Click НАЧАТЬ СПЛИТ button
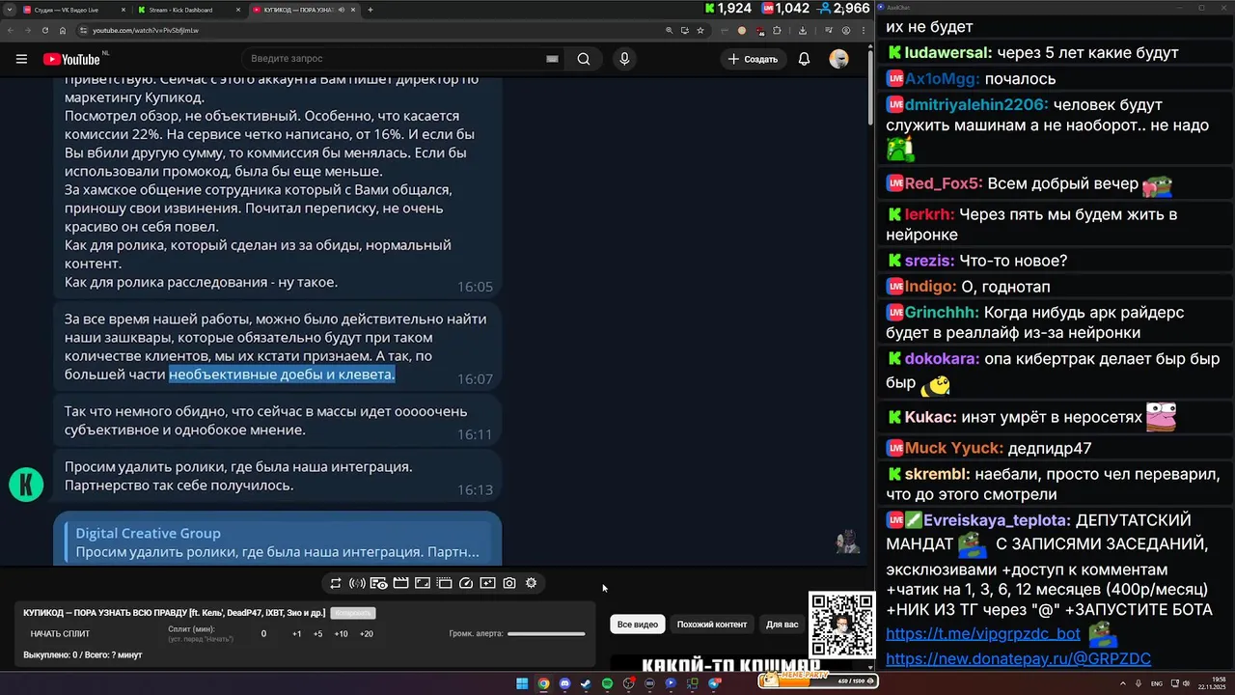Viewport: 1235px width, 695px height. [60, 634]
